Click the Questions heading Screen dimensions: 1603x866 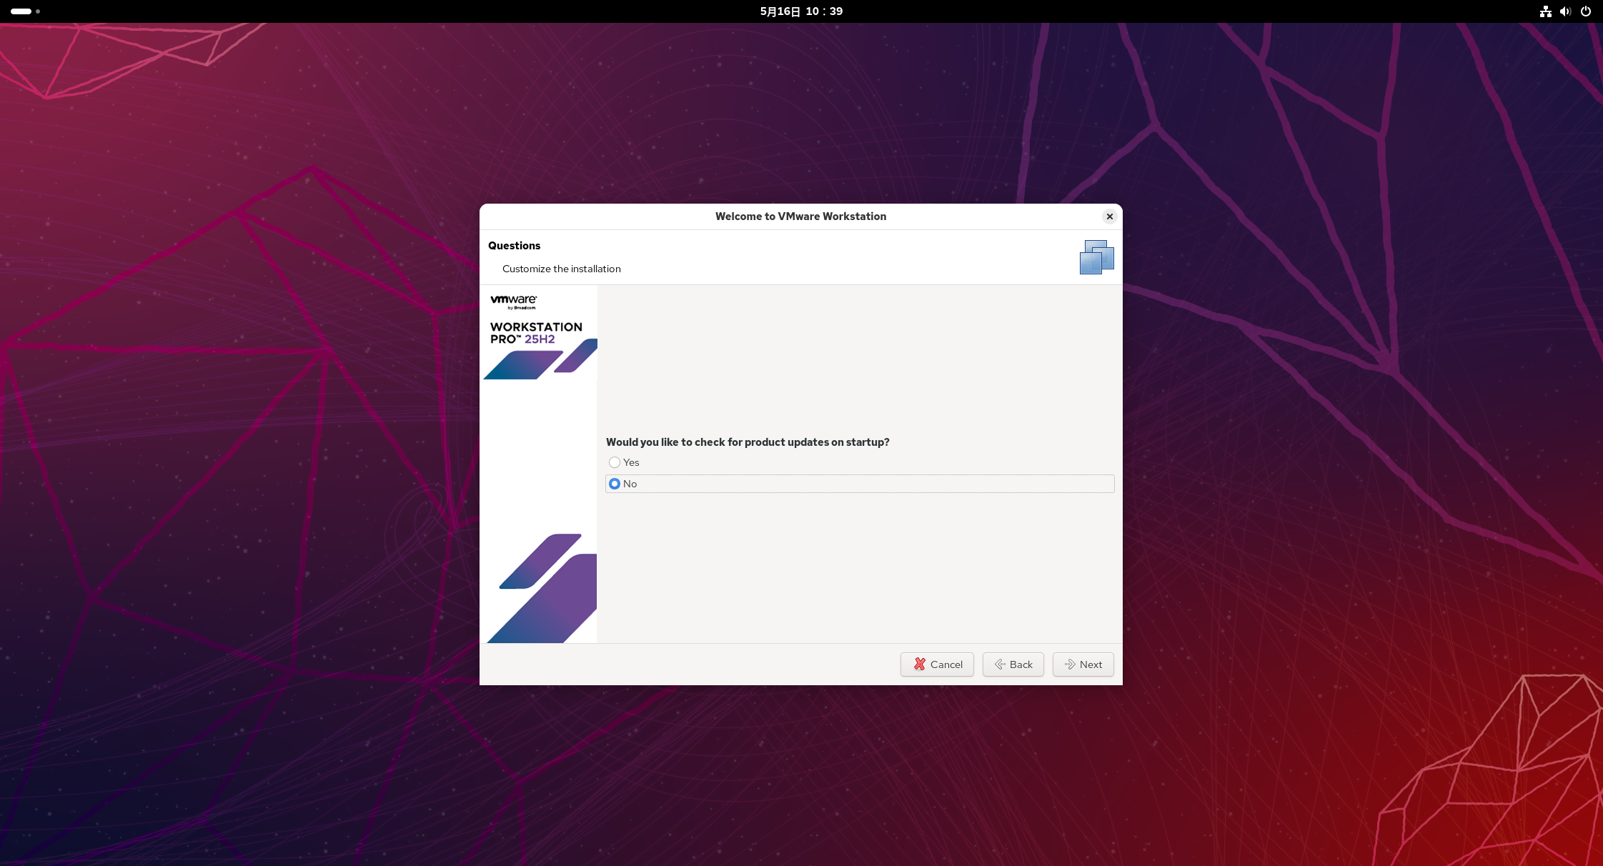click(514, 246)
